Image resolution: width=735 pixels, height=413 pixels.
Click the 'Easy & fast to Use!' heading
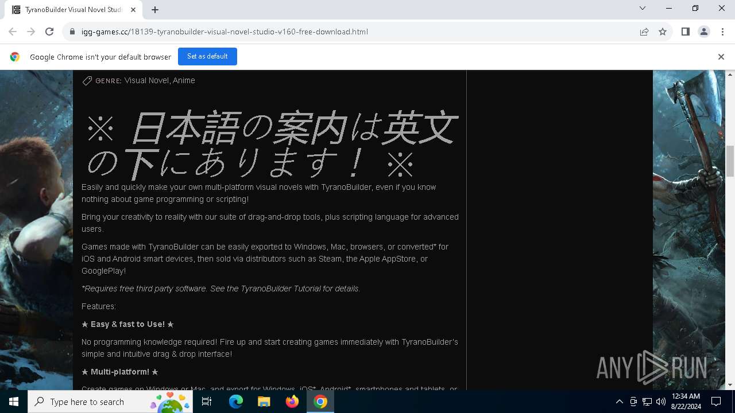tap(127, 324)
